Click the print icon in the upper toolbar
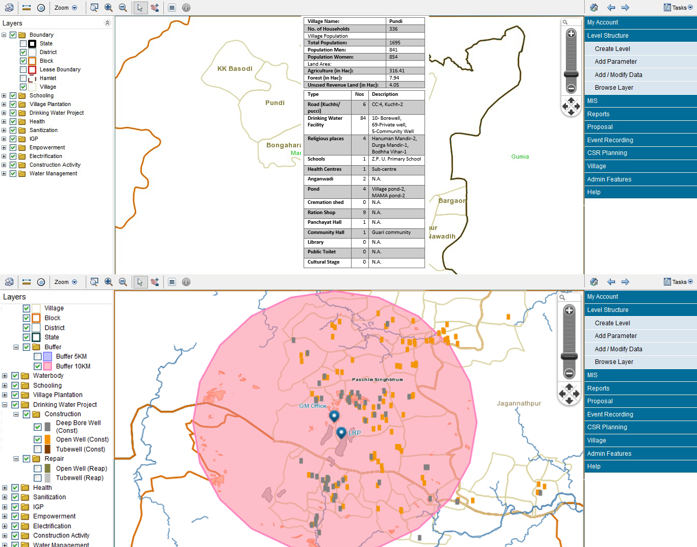Viewport: 697px width, 547px height. coord(9,8)
